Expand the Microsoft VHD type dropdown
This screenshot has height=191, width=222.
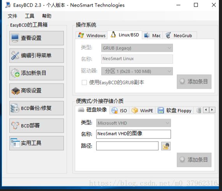pyautogui.click(x=134, y=123)
